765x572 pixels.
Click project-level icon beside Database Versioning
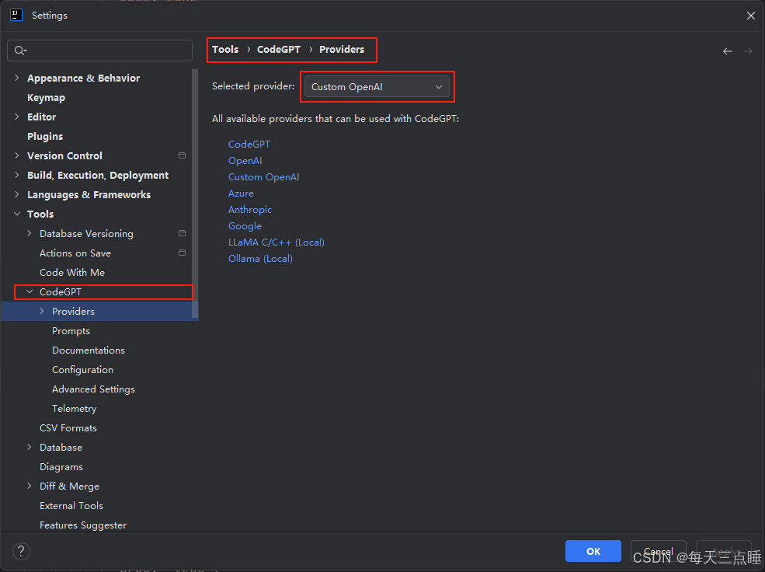coord(182,233)
